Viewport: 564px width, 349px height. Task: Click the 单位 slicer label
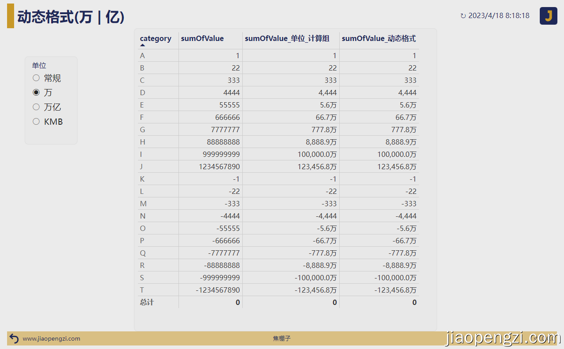[39, 66]
